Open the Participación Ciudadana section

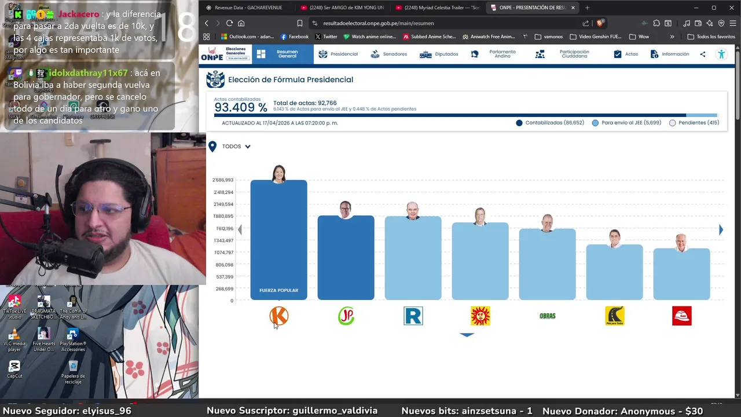point(562,54)
